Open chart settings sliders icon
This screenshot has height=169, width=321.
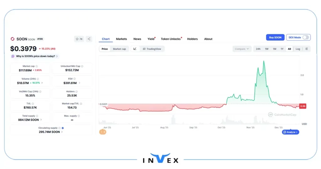pyautogui.click(x=306, y=49)
